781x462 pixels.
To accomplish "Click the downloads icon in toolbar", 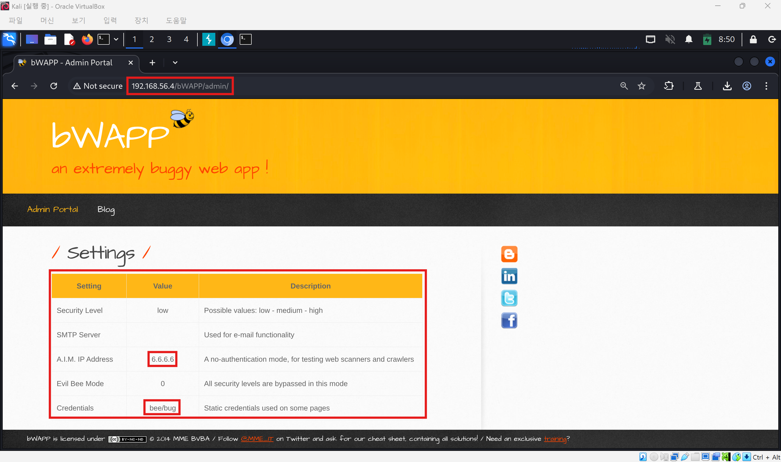I will pos(727,86).
